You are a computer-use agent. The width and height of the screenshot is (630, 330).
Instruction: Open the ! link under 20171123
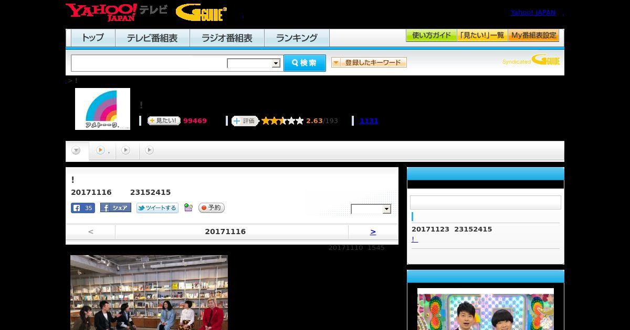415,239
